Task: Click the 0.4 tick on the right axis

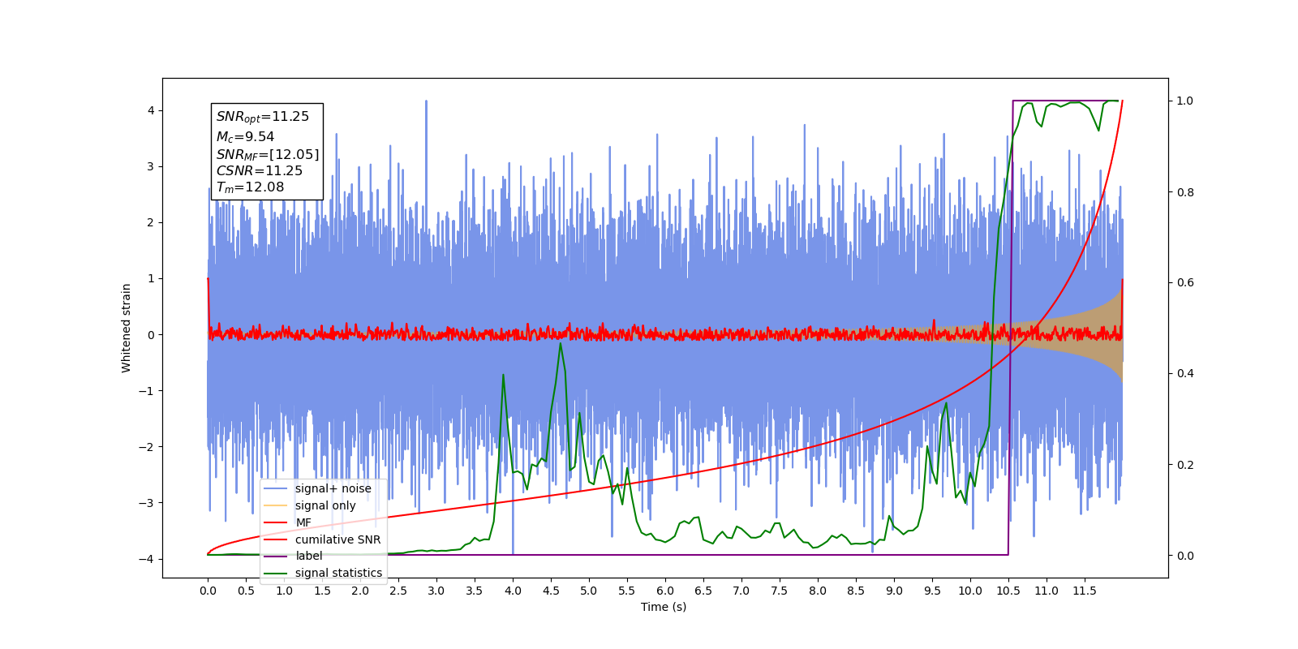Action: [x=1185, y=374]
